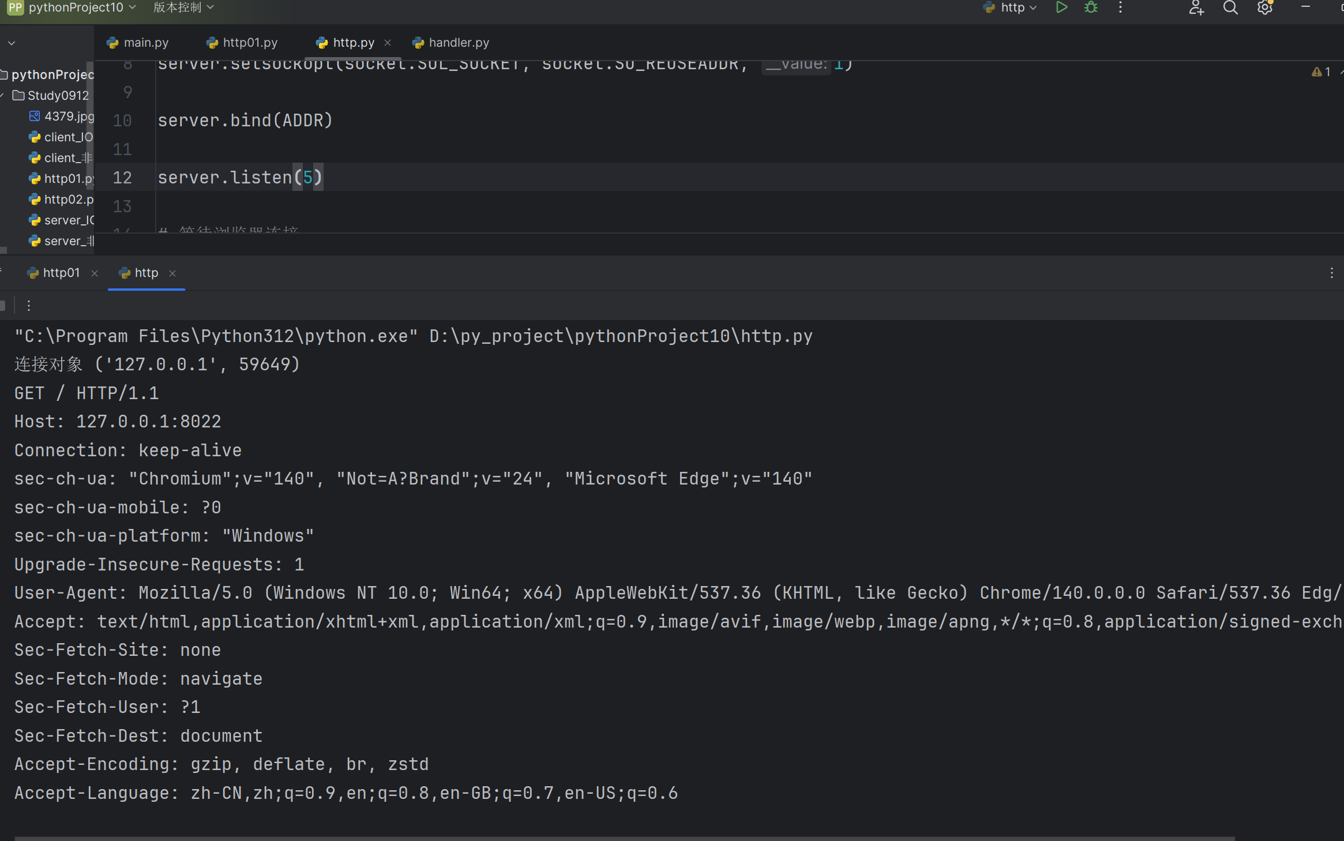This screenshot has width=1344, height=841.
Task: Open client_非 file in project tree
Action: (61, 158)
